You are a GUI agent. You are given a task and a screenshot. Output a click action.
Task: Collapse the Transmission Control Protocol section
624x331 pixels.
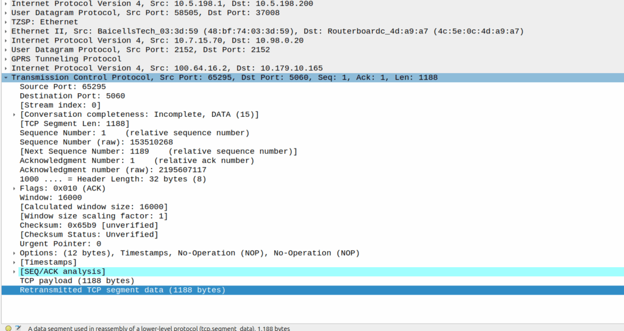pos(5,78)
